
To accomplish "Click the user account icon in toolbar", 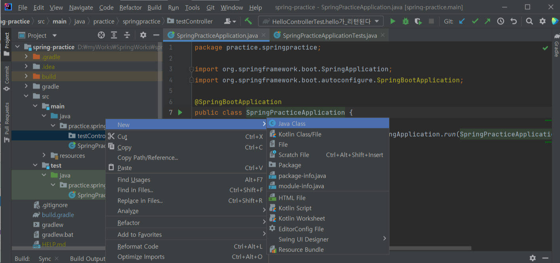I will (230, 21).
